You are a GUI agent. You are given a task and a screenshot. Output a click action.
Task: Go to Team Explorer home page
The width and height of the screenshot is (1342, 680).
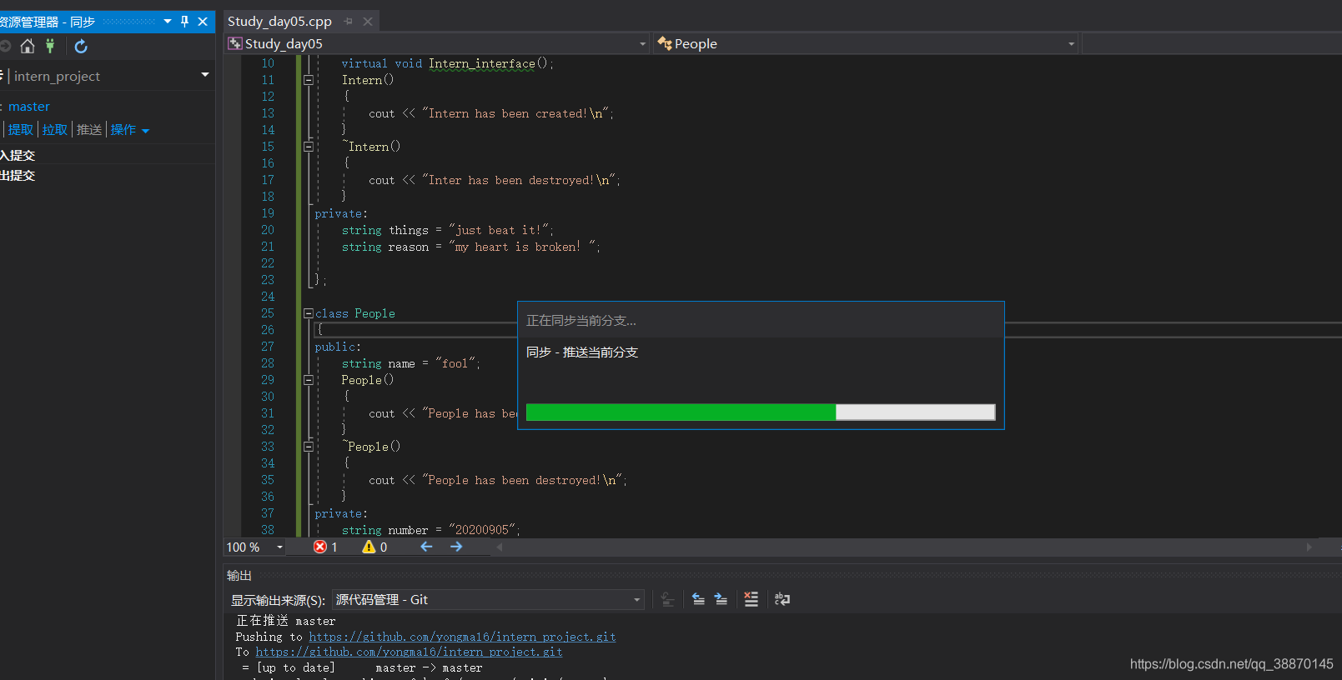(28, 46)
